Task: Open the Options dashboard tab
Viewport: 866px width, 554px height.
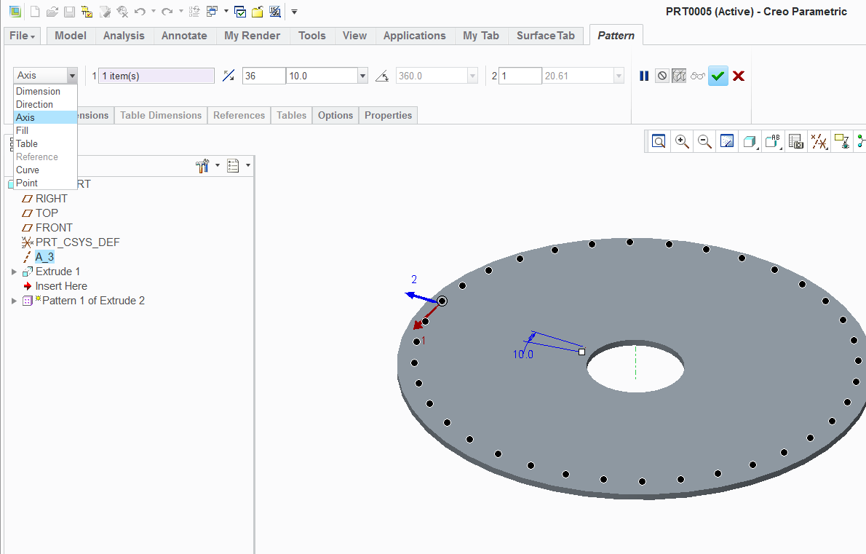Action: coord(335,116)
